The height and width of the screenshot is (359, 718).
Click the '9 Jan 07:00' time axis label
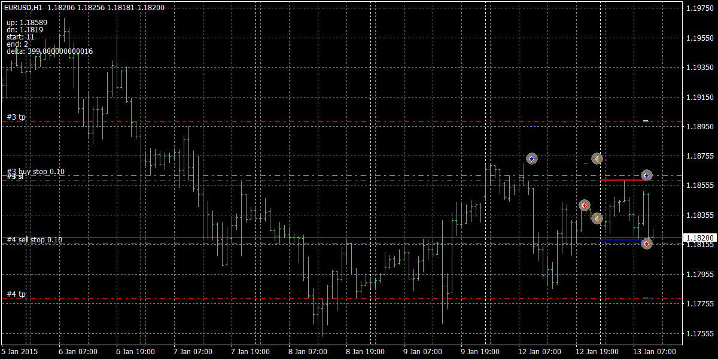(x=423, y=352)
